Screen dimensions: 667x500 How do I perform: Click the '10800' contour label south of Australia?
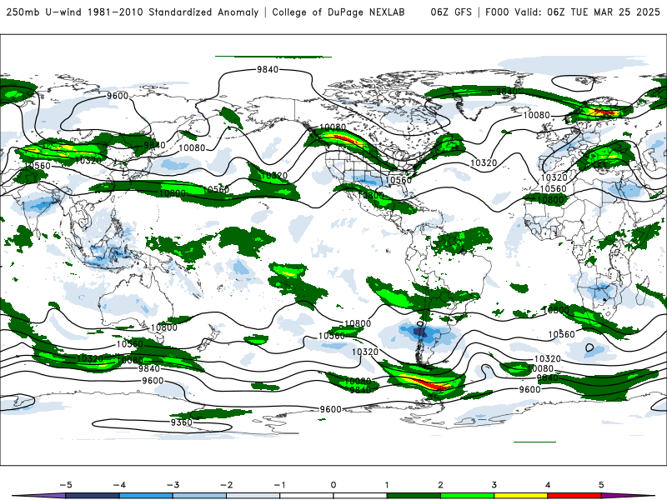point(163,327)
